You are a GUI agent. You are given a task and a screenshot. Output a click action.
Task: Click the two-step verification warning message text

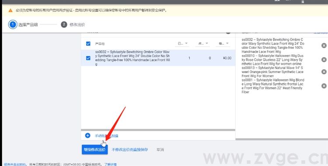(91, 10)
